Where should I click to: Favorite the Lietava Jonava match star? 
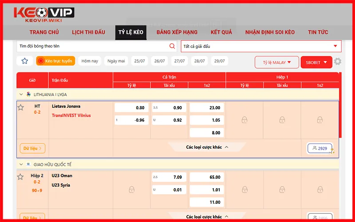20,107
